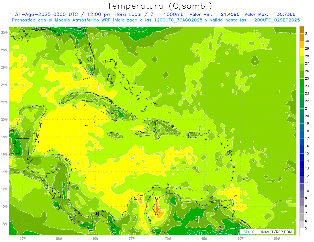Click the 'Z = 1000mb' level text

[x=167, y=14]
